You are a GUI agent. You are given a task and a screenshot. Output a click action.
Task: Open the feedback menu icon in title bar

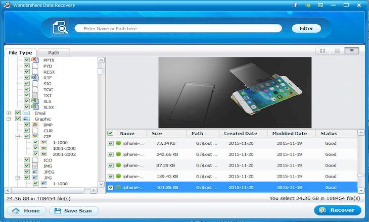(320, 5)
